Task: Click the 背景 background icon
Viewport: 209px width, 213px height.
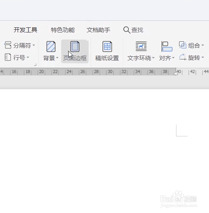Action: coord(51,47)
